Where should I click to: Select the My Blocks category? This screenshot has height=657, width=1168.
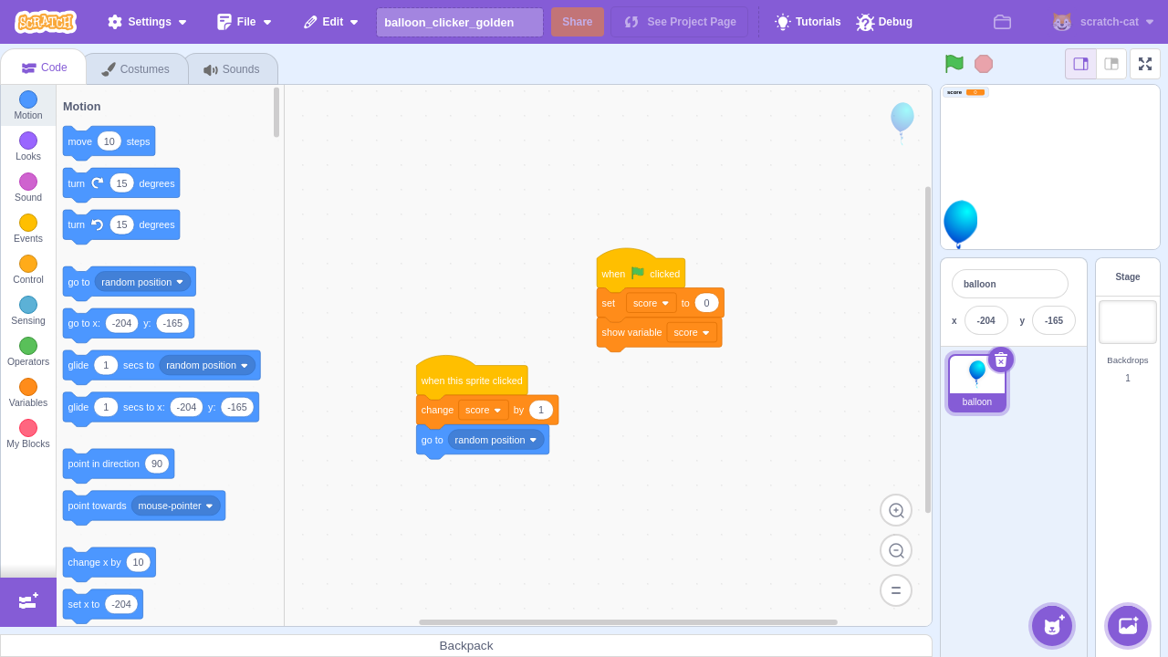tap(28, 433)
